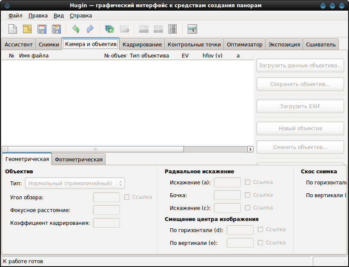Click the Тип объектива column header

tap(149, 56)
